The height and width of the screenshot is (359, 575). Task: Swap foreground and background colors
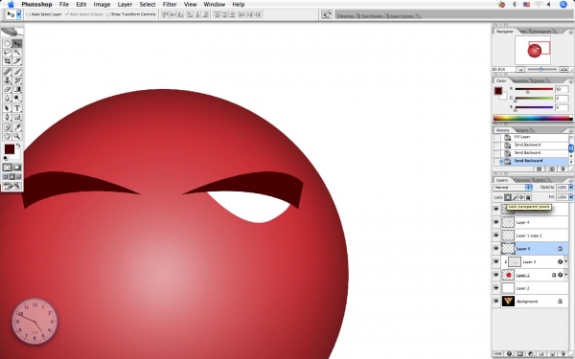(18, 146)
